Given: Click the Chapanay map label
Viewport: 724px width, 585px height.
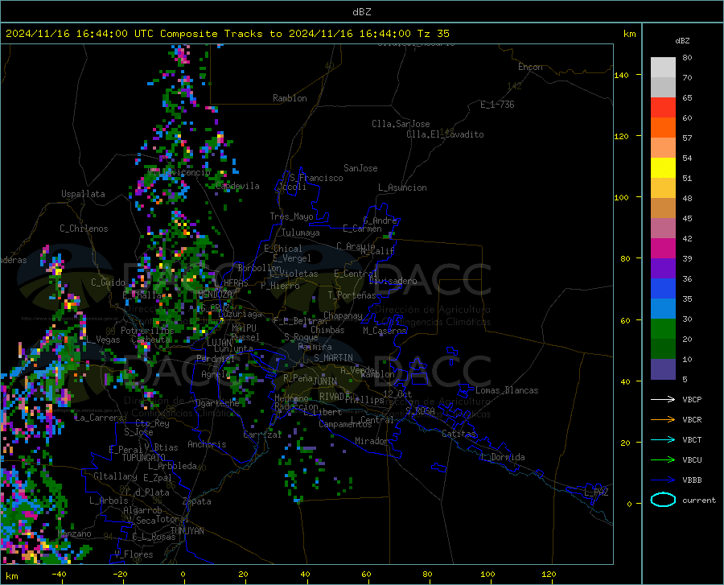Looking at the screenshot, I should coord(343,315).
